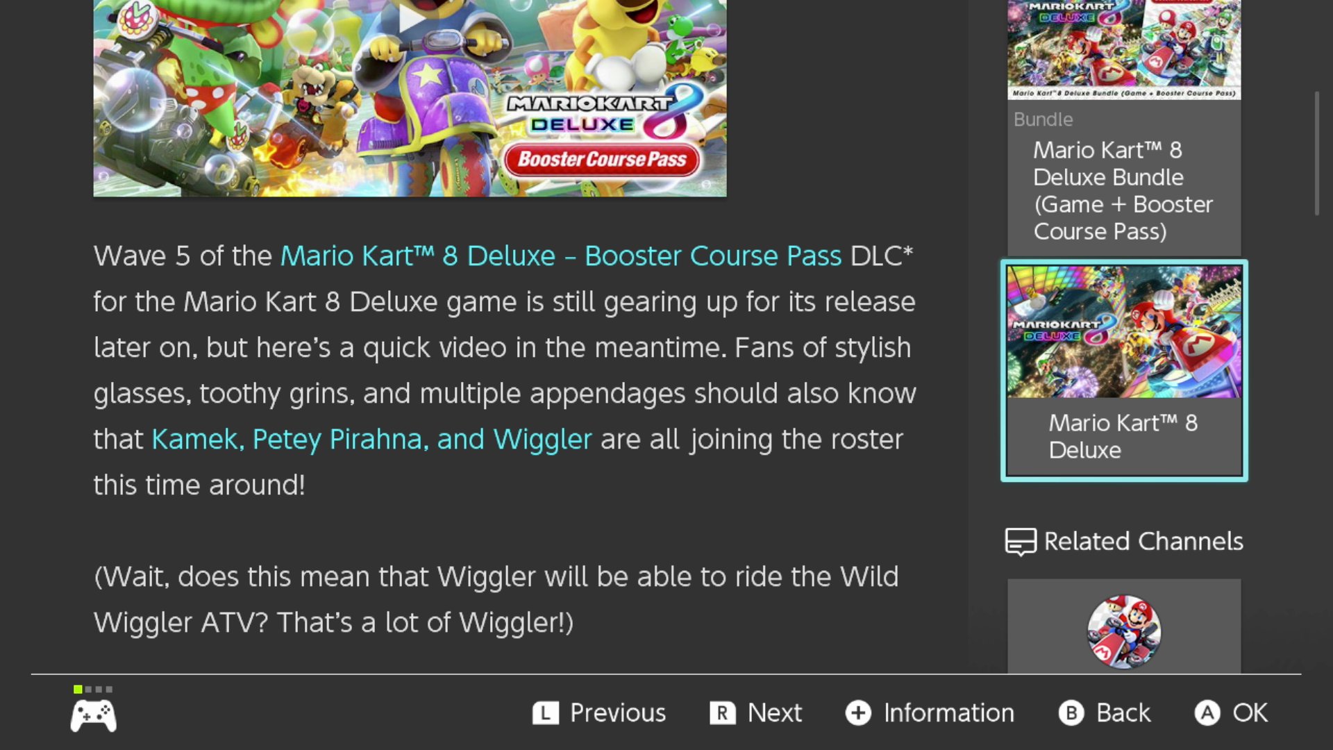Click the Pro Controller icon
Viewport: 1333px width, 750px height.
pyautogui.click(x=94, y=716)
